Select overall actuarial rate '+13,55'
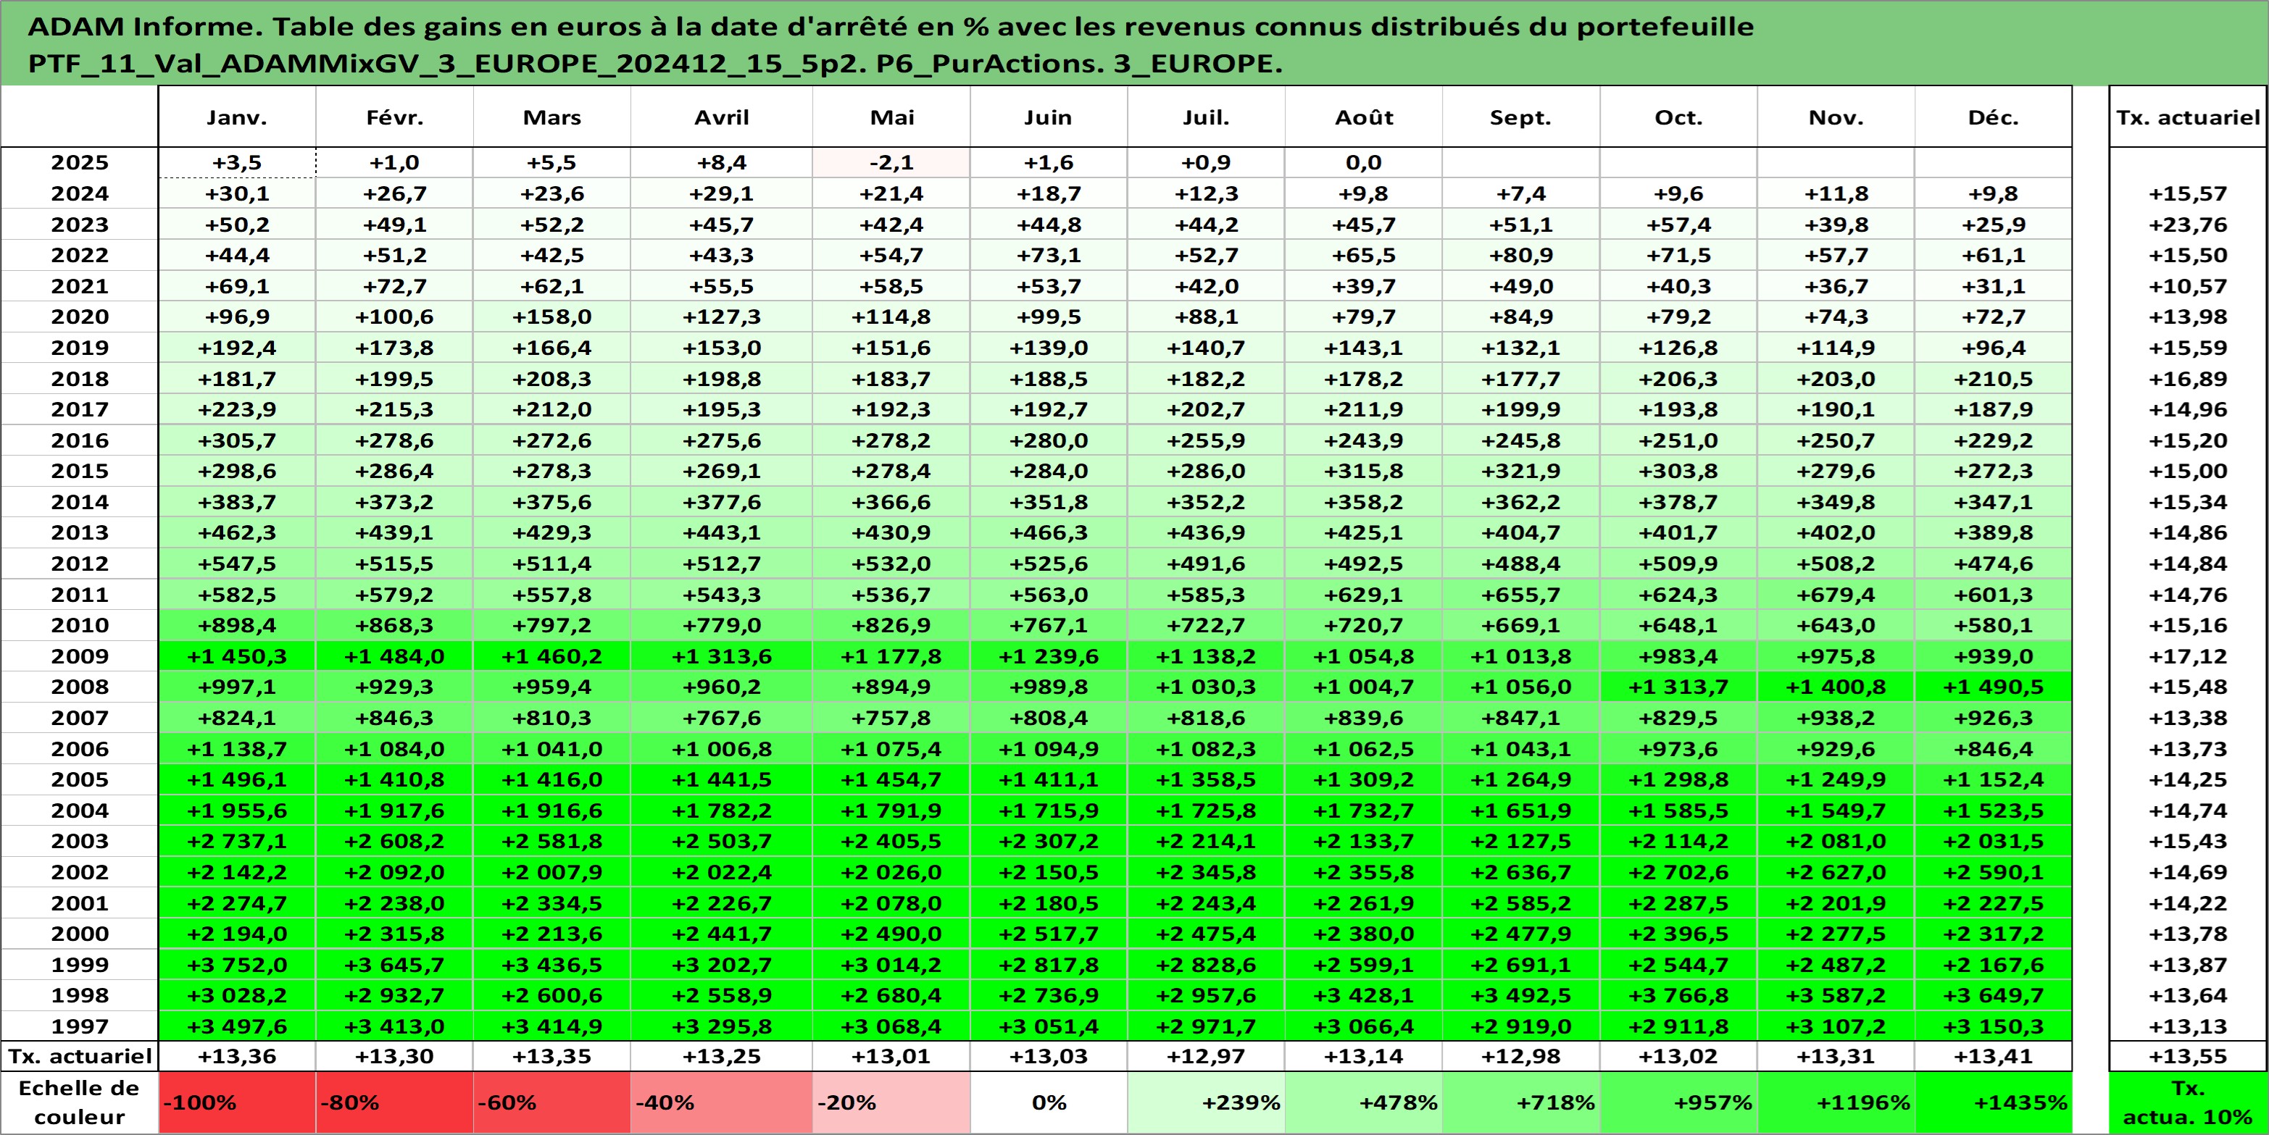The width and height of the screenshot is (2269, 1135). (2188, 1056)
